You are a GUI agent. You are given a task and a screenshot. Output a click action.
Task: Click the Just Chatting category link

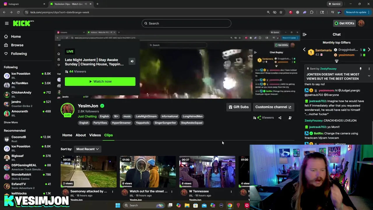point(87,116)
